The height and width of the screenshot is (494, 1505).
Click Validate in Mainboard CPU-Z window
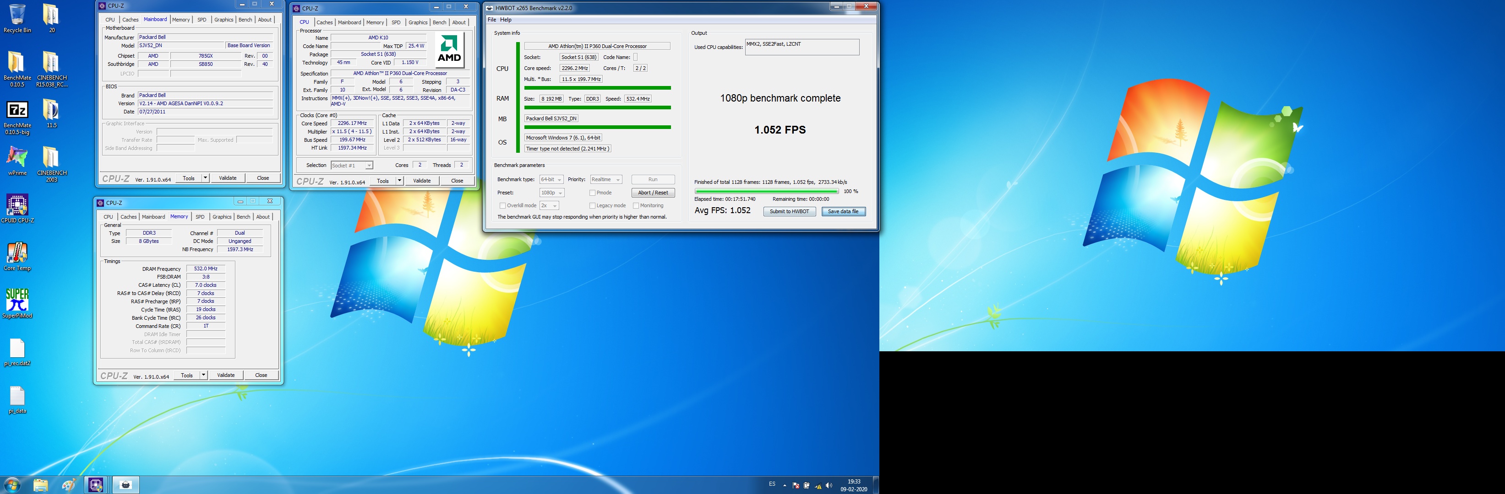[x=228, y=178]
